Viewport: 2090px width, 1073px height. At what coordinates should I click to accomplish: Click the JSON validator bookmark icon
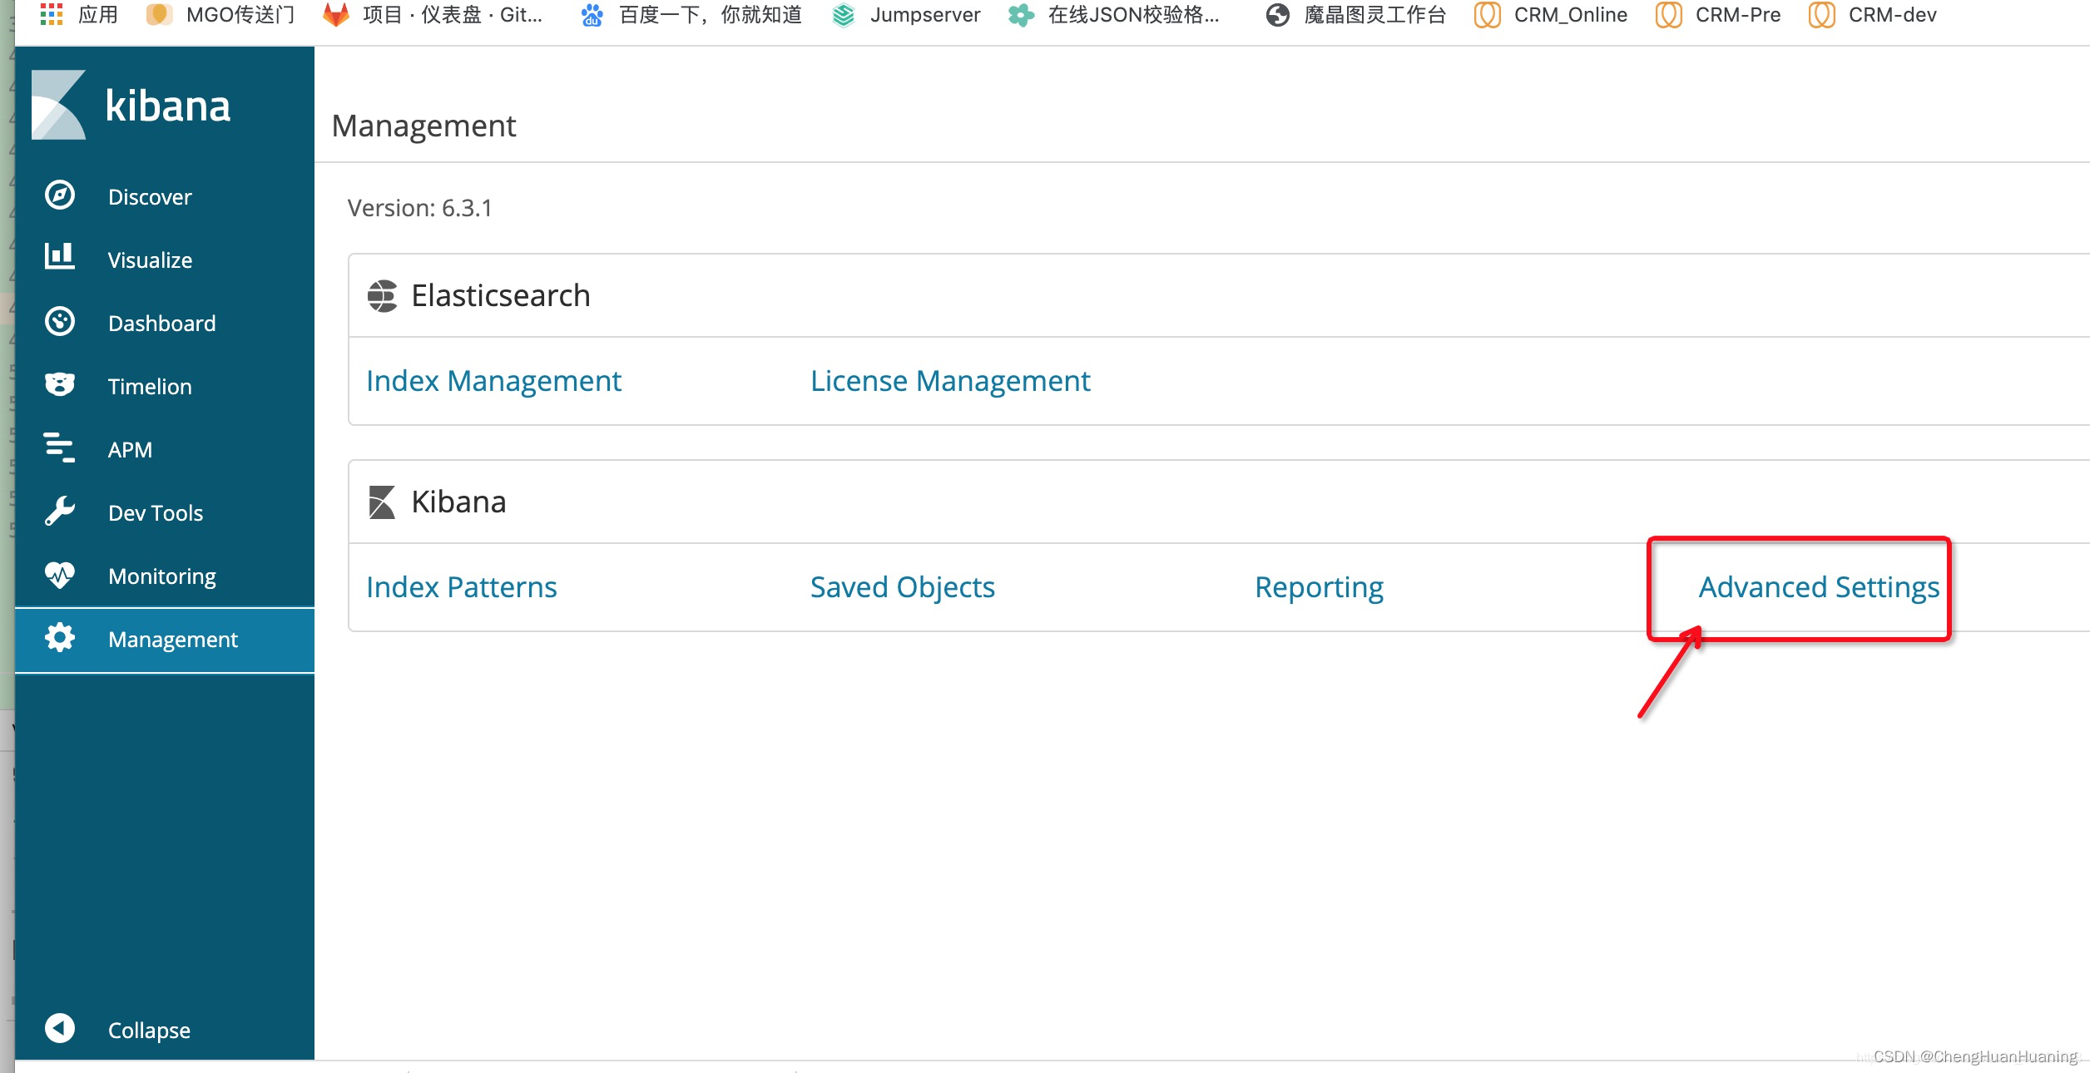1021,15
